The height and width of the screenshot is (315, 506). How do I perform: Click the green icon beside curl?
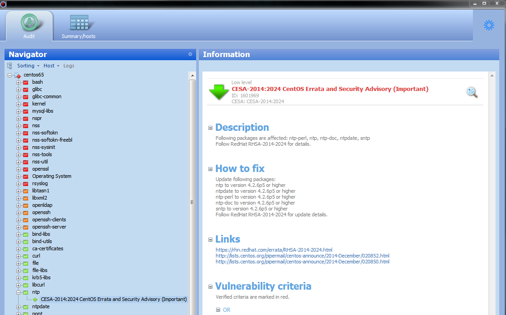click(x=25, y=256)
